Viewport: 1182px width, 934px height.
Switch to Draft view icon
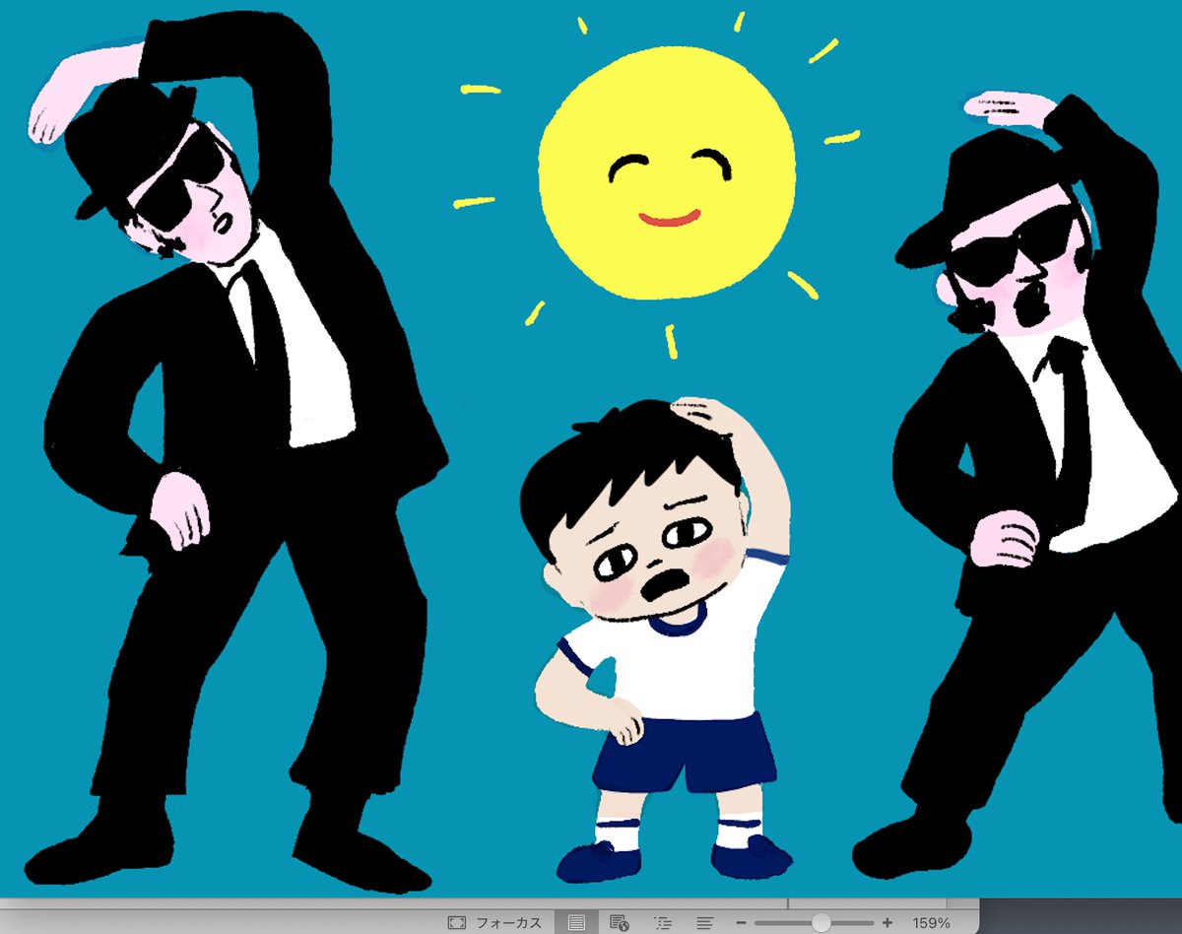pyautogui.click(x=704, y=923)
